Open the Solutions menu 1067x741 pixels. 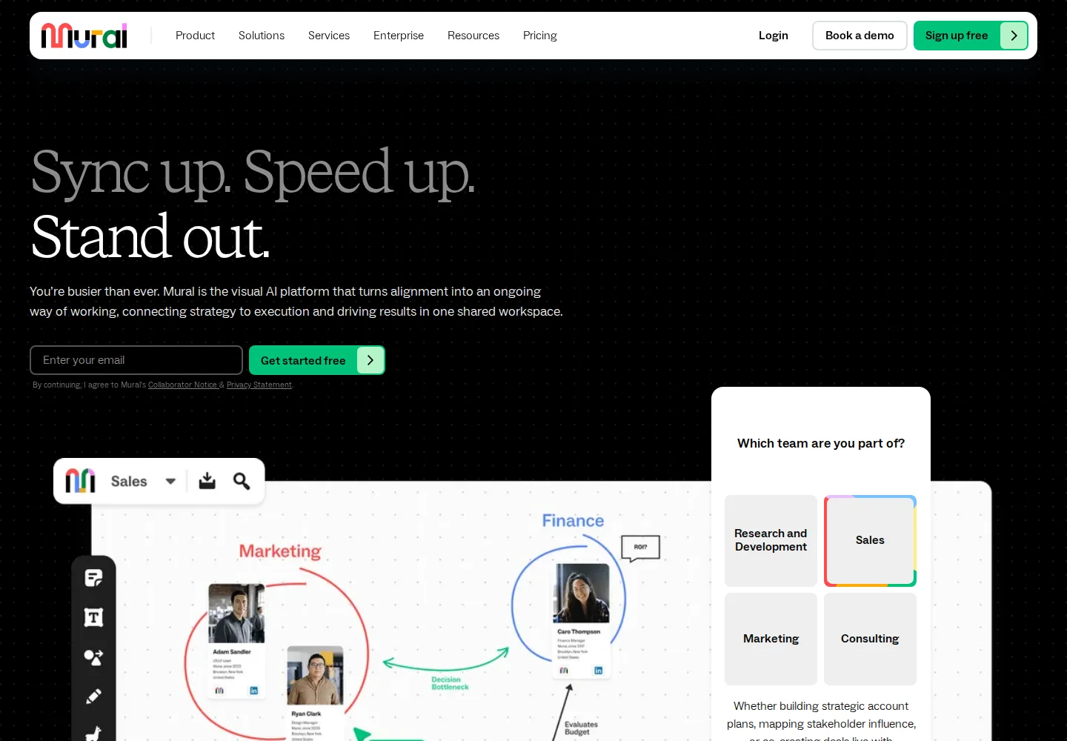point(262,36)
